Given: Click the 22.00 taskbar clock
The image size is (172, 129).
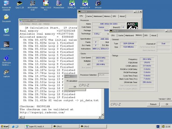Looking at the screenshot, I should click(x=168, y=127).
